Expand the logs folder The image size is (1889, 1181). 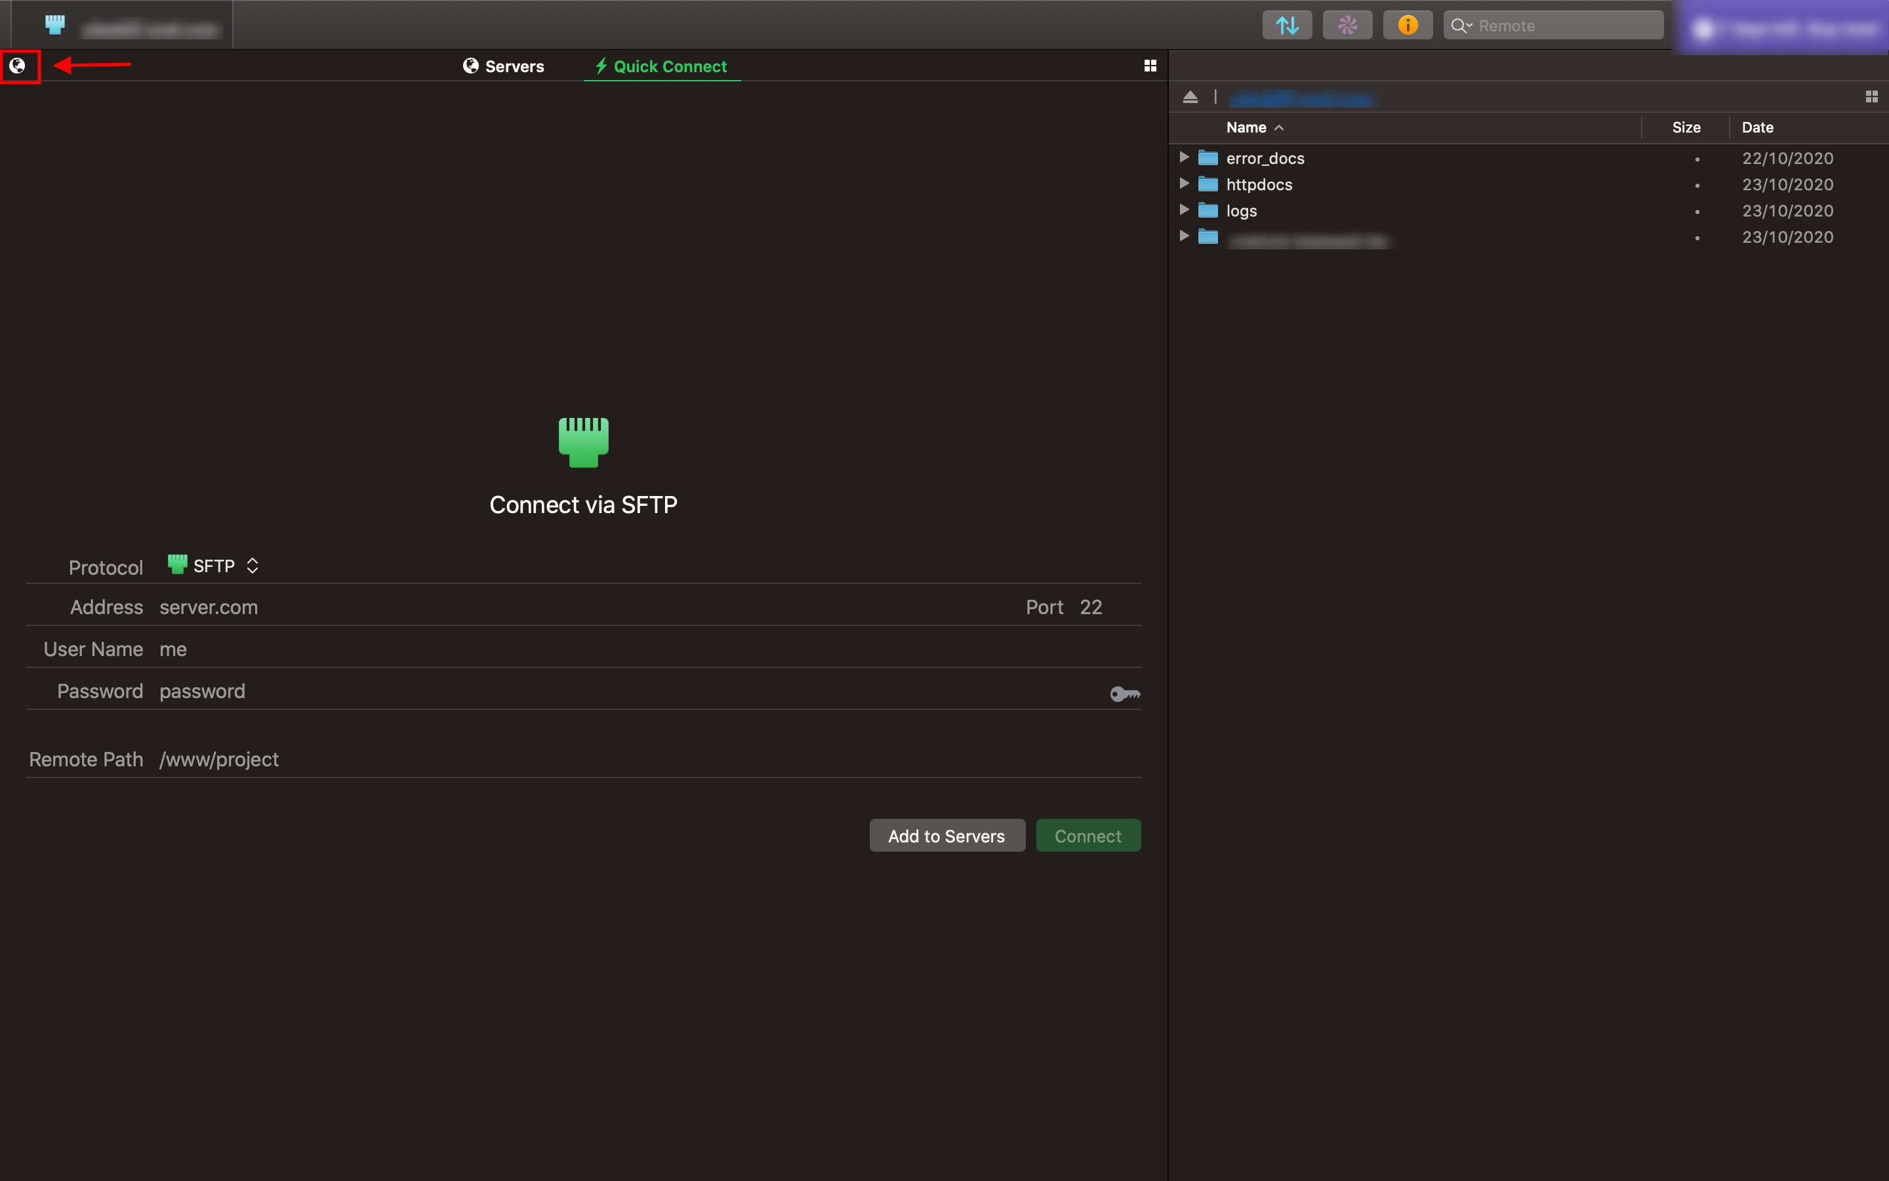1184,209
